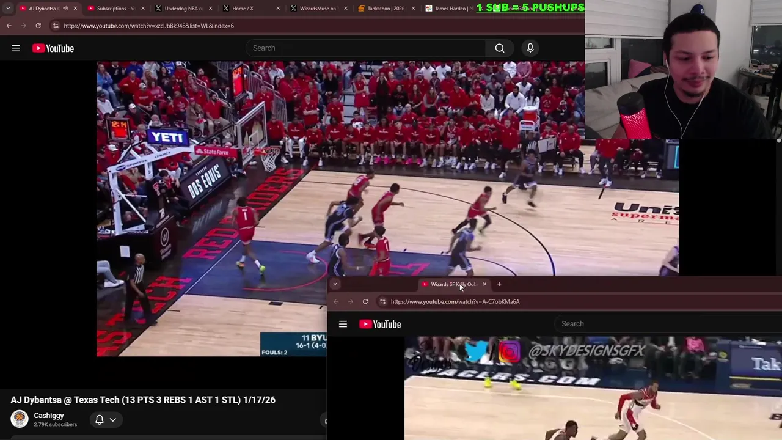Close the AJ Dybantsa tab
782x440 pixels.
click(75, 9)
